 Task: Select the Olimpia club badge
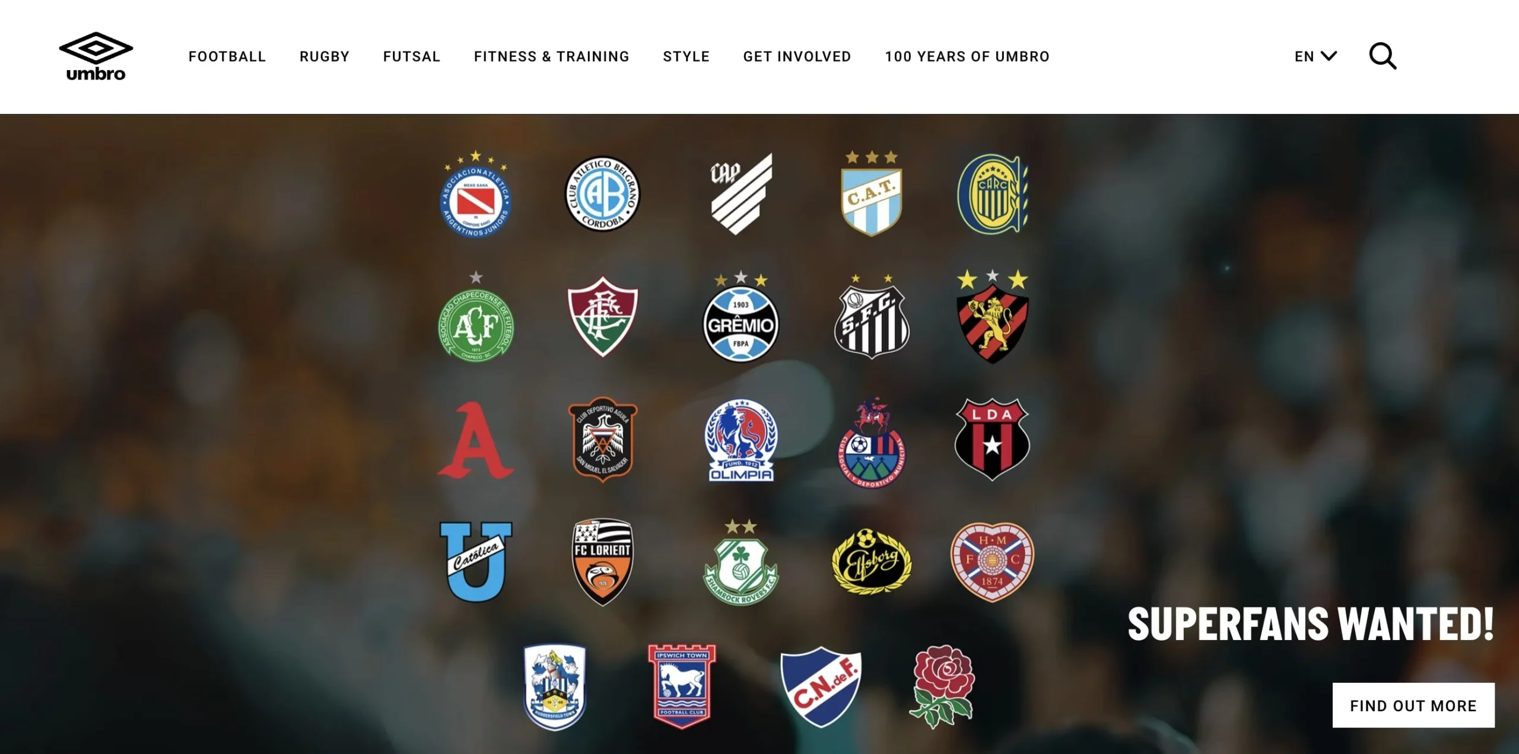pos(741,440)
